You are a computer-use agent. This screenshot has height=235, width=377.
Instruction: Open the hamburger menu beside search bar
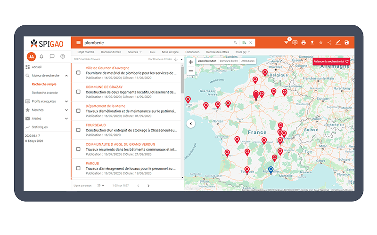pos(78,43)
